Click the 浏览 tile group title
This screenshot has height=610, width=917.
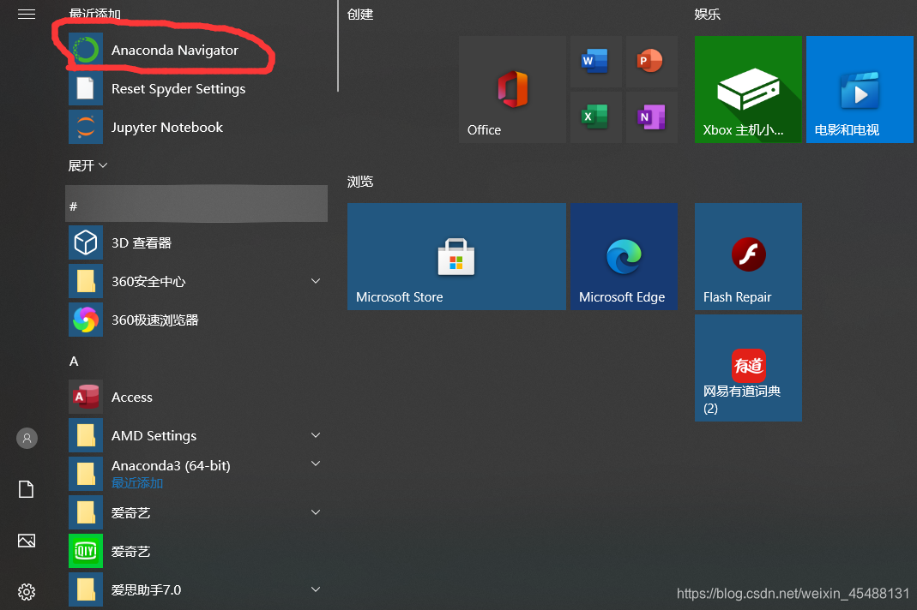pyautogui.click(x=360, y=182)
